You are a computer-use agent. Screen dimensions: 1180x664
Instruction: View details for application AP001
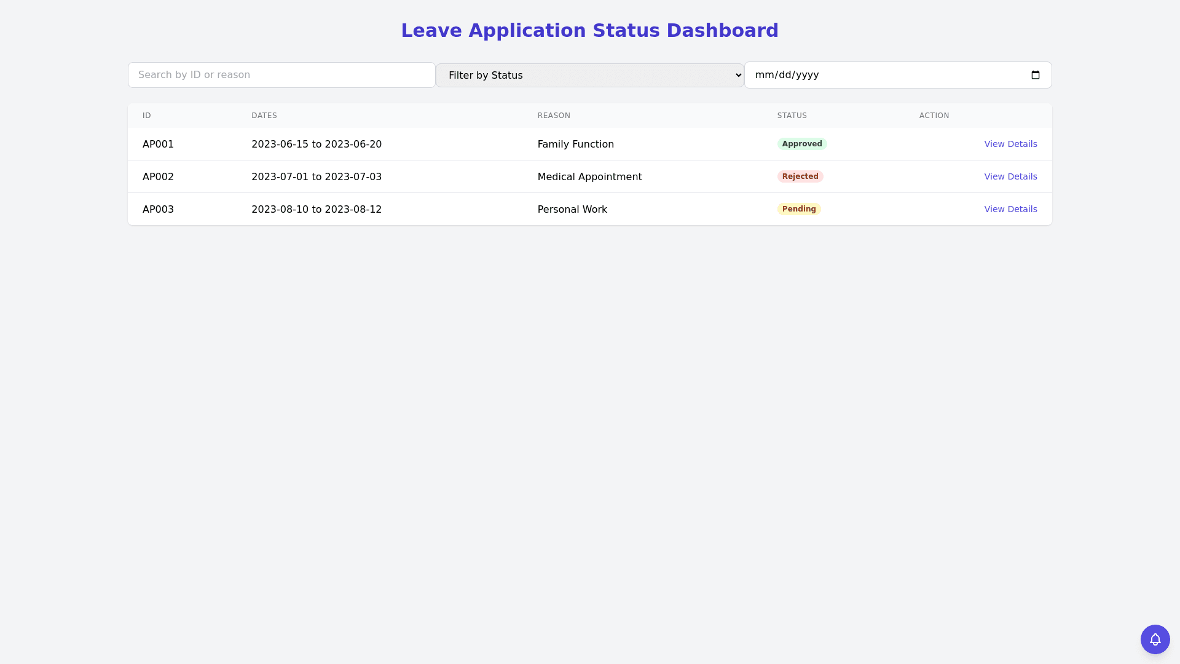pyautogui.click(x=1010, y=144)
